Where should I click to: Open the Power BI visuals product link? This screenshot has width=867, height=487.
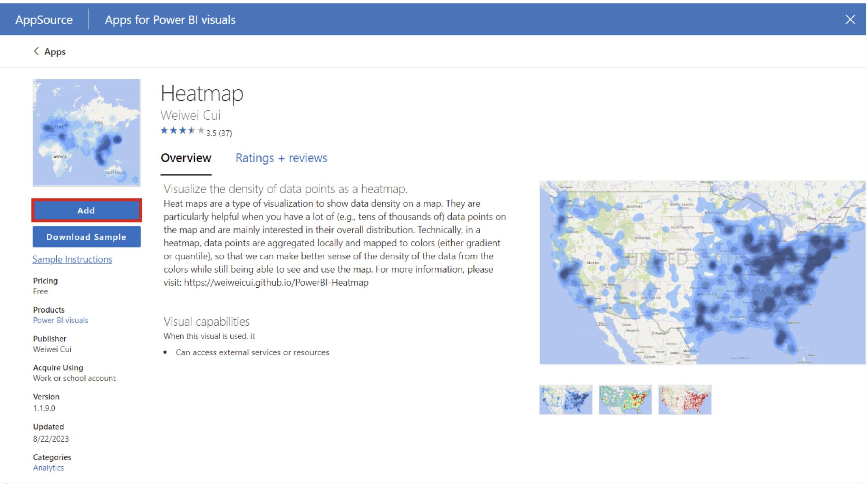[x=60, y=320]
